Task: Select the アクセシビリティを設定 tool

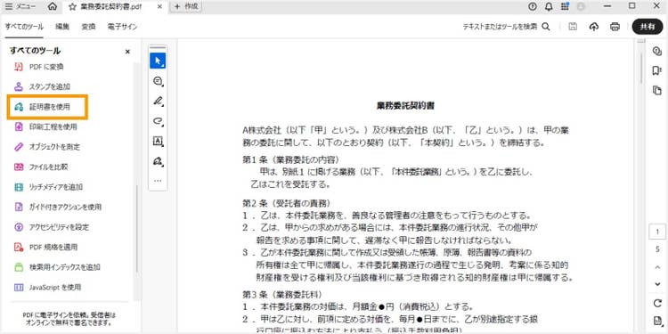Action: pos(52,227)
